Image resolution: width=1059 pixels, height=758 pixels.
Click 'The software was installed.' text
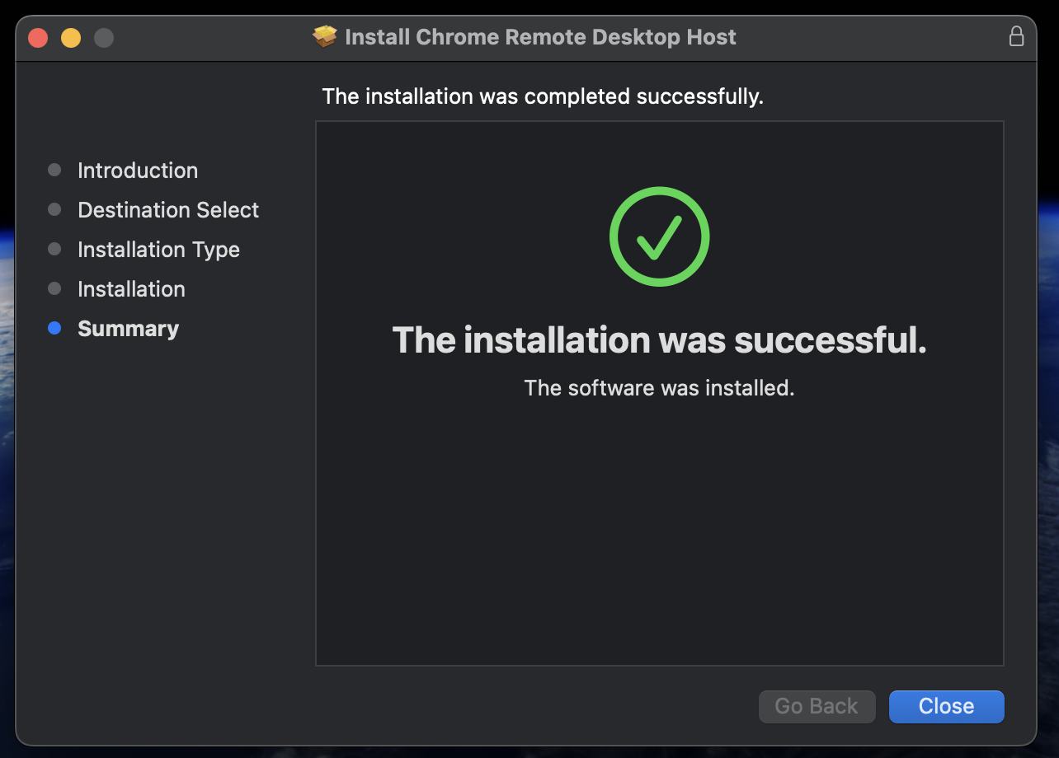[x=659, y=387]
